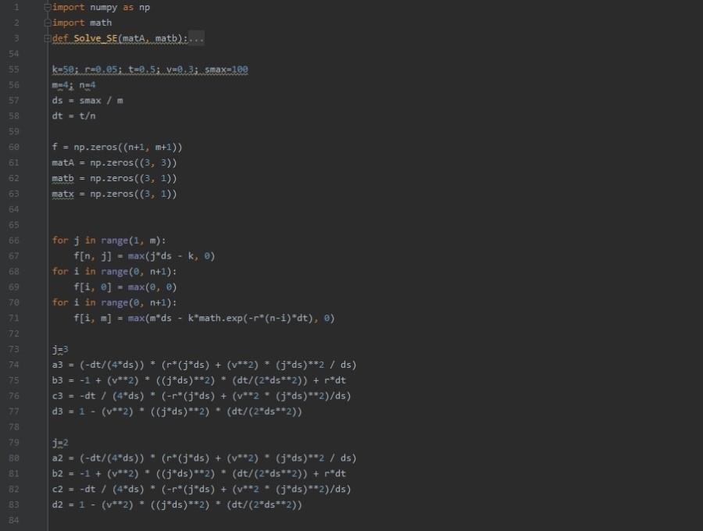The height and width of the screenshot is (531, 703).
Task: Click line number 54 in the gutter
Action: (14, 54)
